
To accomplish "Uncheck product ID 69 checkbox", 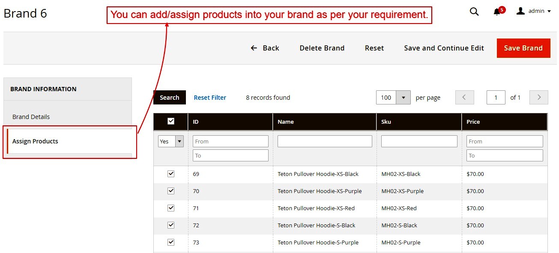I will click(x=171, y=174).
